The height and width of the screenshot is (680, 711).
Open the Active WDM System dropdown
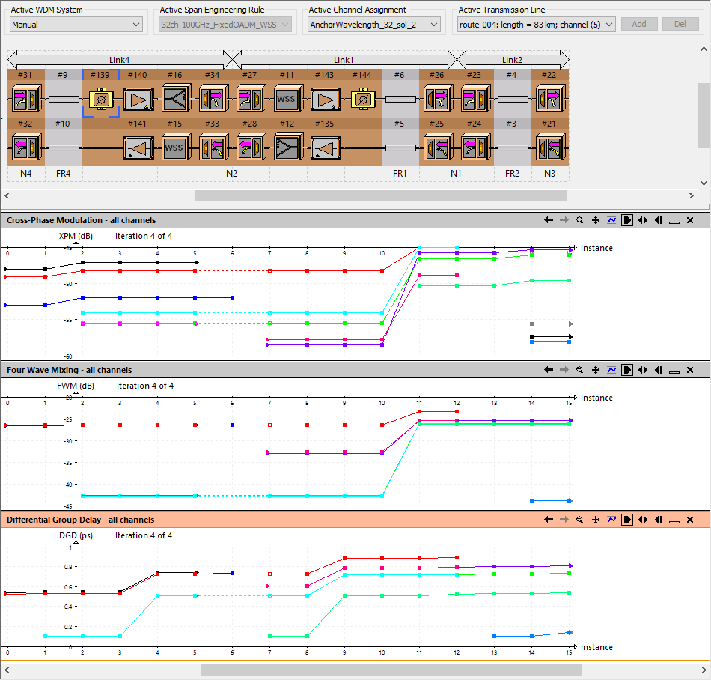point(76,25)
